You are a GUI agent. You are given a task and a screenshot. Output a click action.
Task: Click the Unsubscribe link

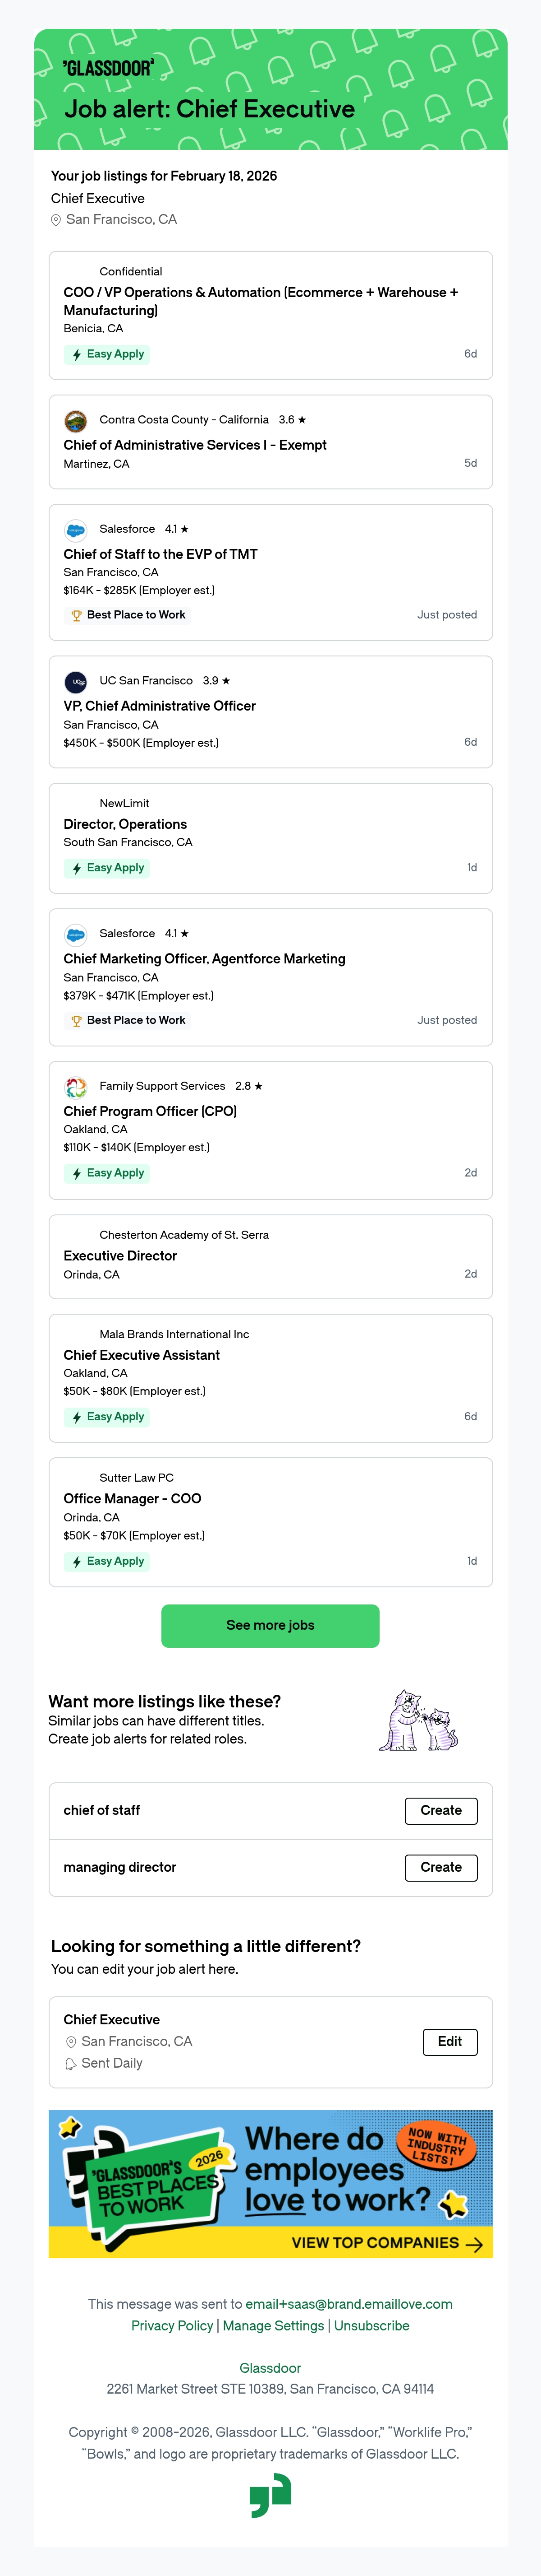(x=371, y=2325)
